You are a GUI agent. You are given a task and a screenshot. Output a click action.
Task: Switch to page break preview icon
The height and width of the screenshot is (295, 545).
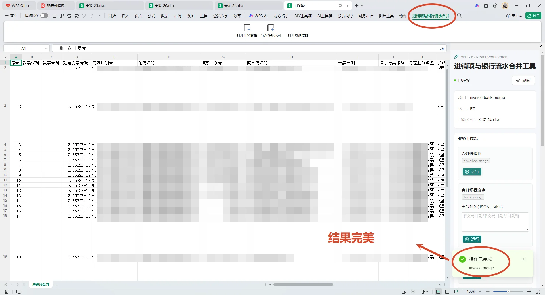tap(456, 292)
